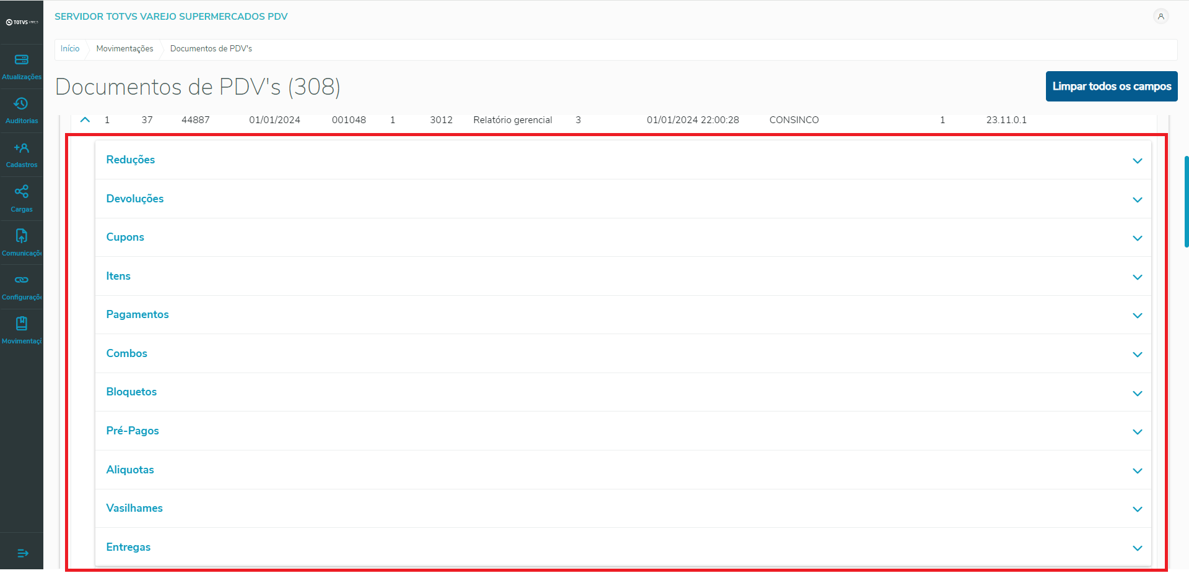Expand the Vasilhames section chevron
The height and width of the screenshot is (573, 1189).
tap(1138, 509)
